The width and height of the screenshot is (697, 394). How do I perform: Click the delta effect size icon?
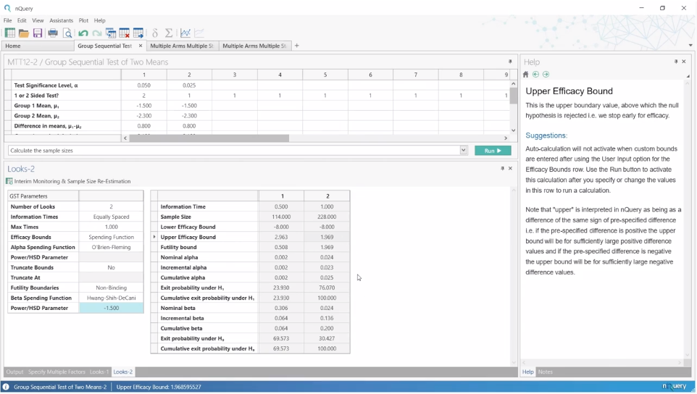pyautogui.click(x=155, y=33)
